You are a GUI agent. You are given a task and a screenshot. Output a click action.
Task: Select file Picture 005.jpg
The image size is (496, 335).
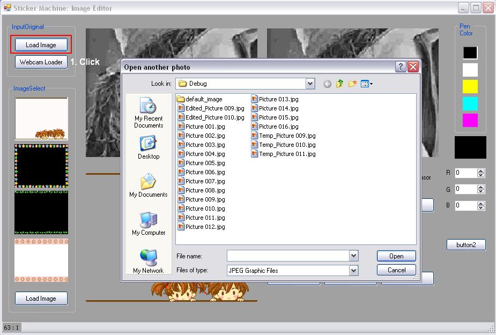205,163
